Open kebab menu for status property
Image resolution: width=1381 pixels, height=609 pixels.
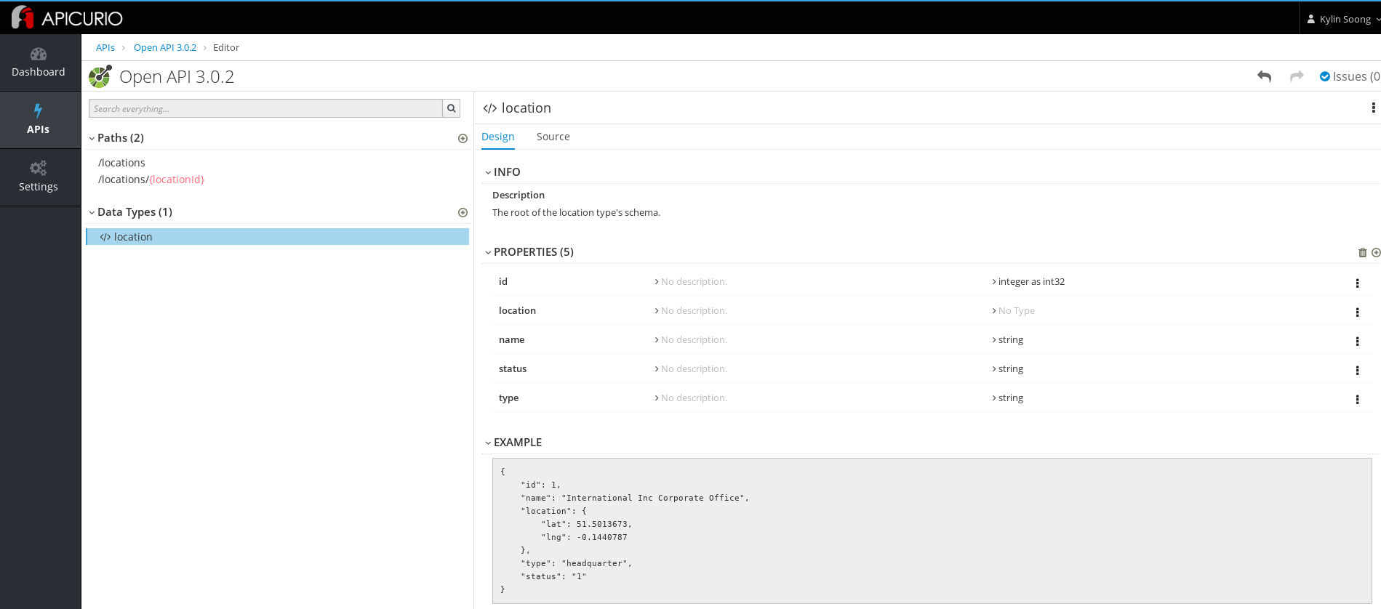click(1357, 370)
